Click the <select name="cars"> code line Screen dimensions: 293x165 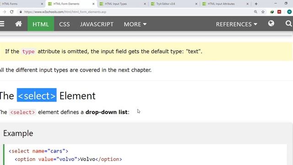[x=38, y=151]
